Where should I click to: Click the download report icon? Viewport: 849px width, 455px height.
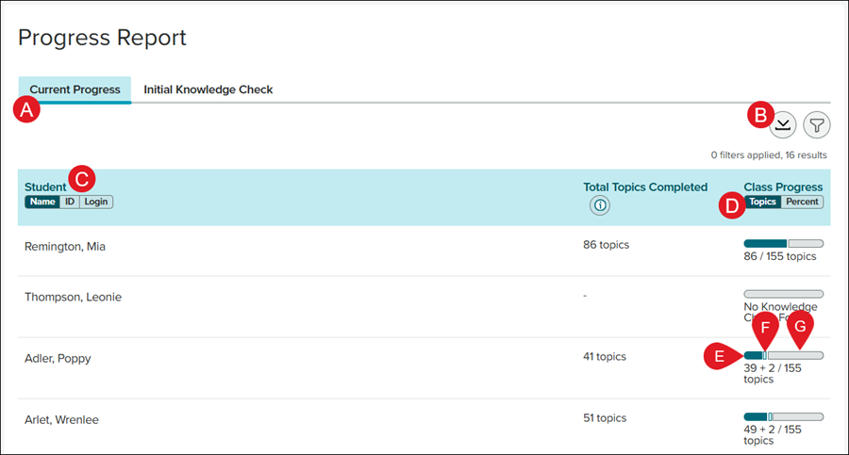[x=784, y=124]
